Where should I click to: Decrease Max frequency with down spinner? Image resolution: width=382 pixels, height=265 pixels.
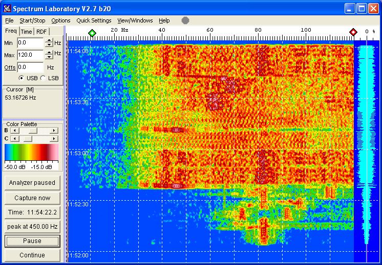[x=49, y=57]
